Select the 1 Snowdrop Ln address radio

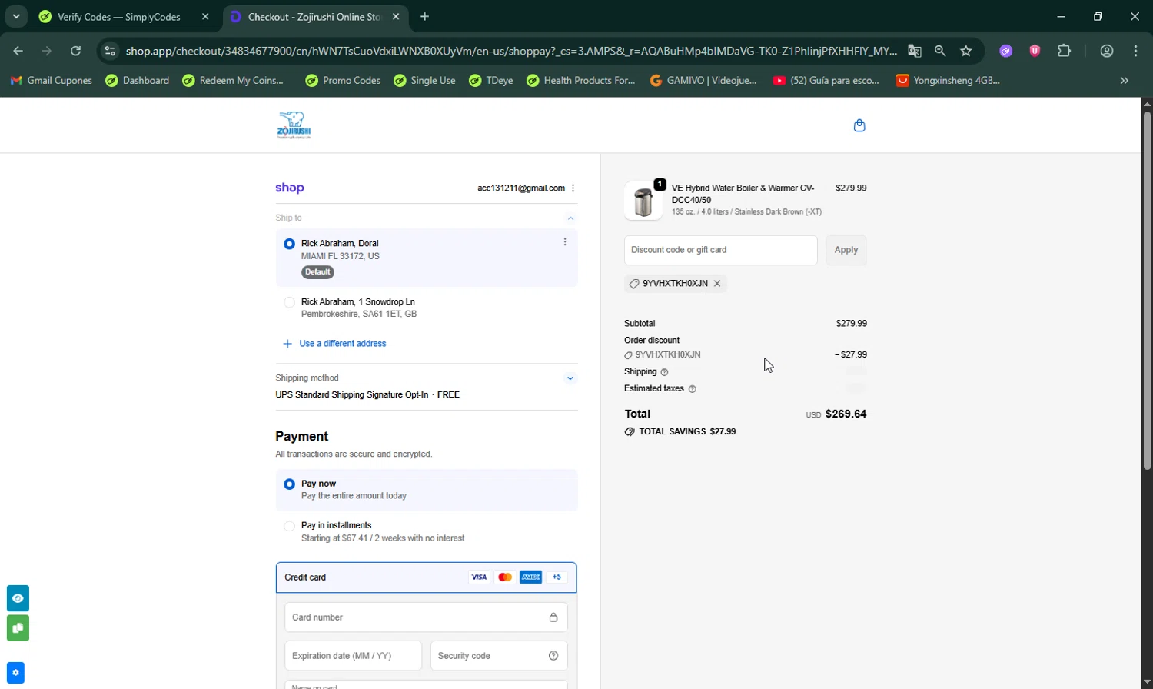[289, 302]
